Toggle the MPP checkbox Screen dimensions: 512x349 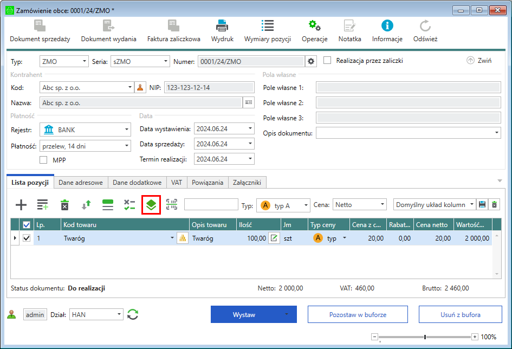(44, 160)
